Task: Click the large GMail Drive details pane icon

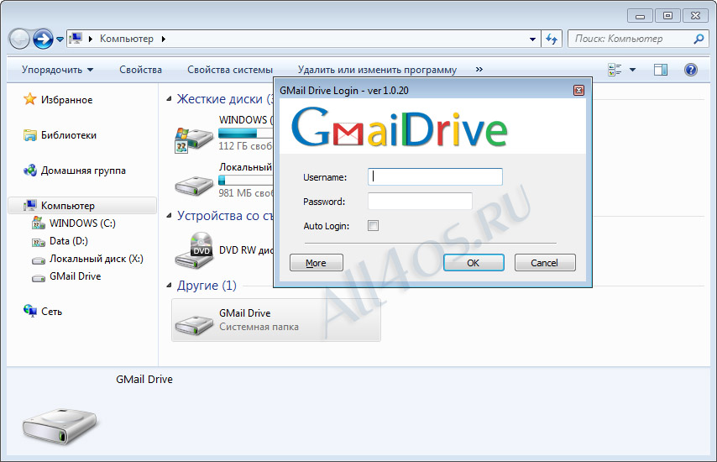Action: point(60,427)
